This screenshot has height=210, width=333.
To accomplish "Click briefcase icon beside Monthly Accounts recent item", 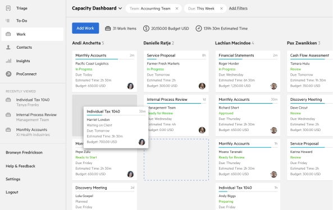I will 8,129.
